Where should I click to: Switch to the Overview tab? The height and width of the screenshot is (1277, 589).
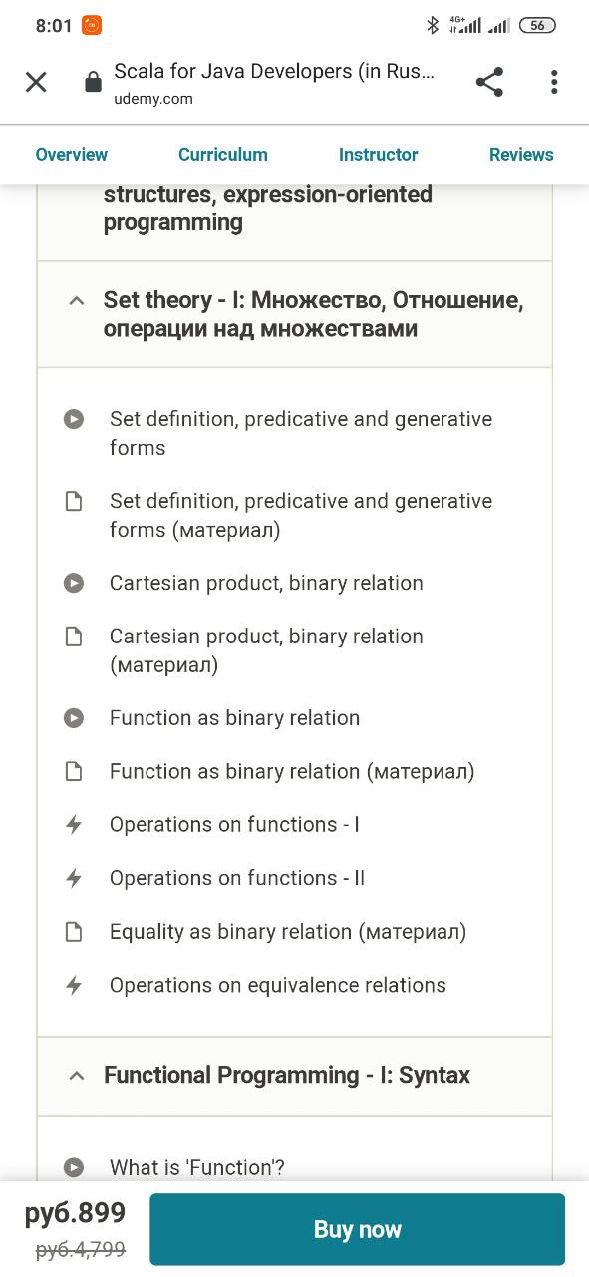71,155
